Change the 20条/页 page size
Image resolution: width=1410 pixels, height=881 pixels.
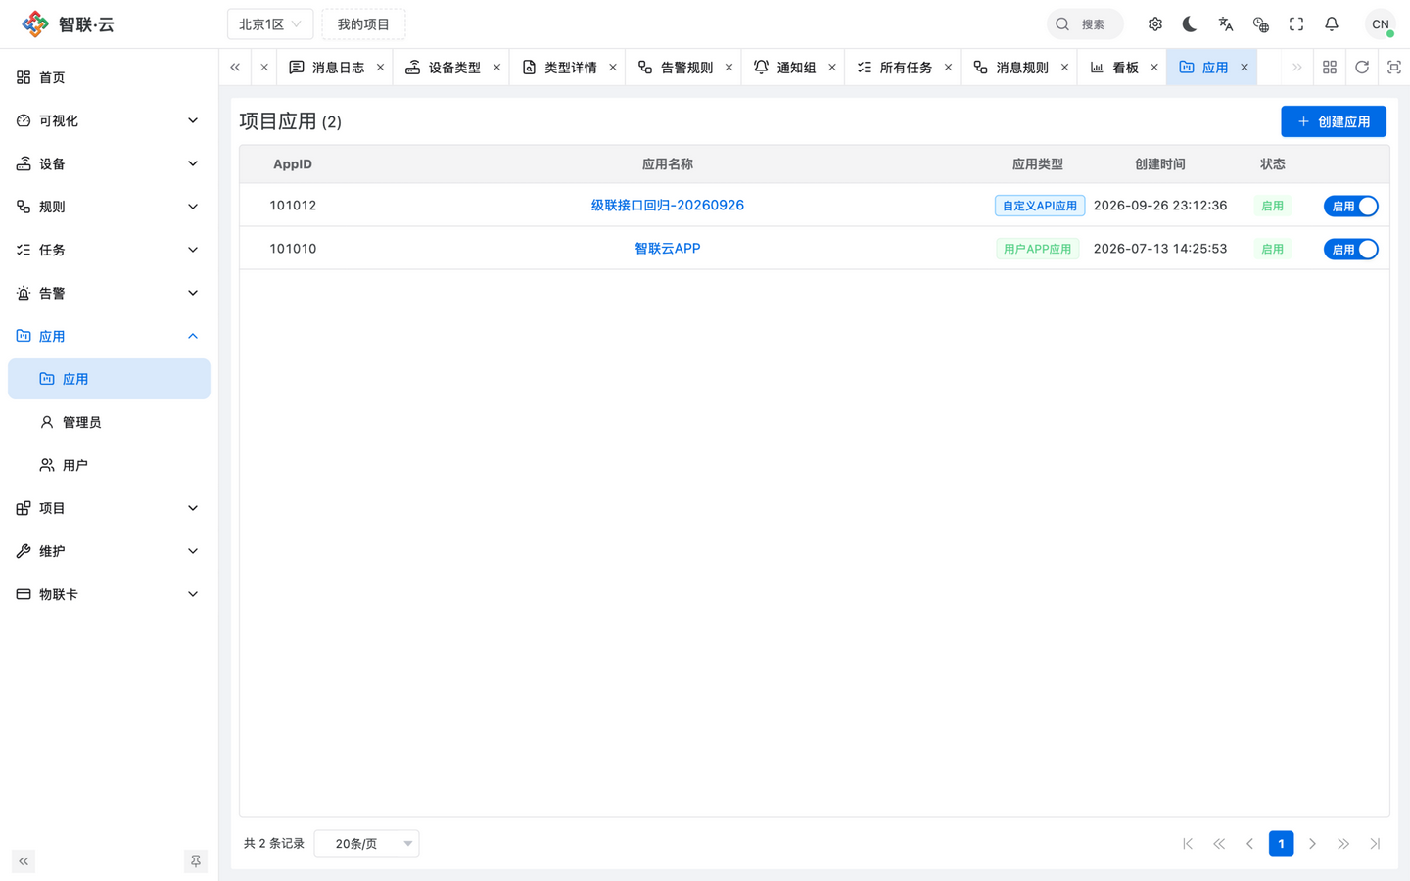[366, 844]
